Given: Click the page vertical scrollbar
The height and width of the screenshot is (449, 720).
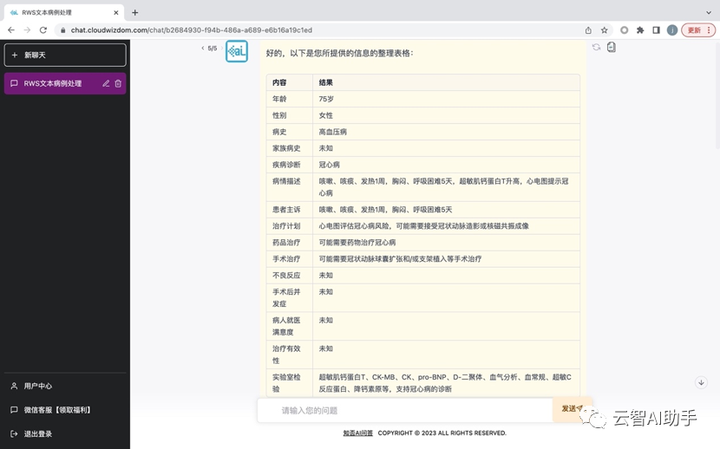Looking at the screenshot, I should pos(717,94).
